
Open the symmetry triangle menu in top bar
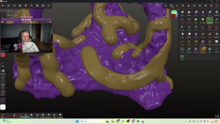188,6
